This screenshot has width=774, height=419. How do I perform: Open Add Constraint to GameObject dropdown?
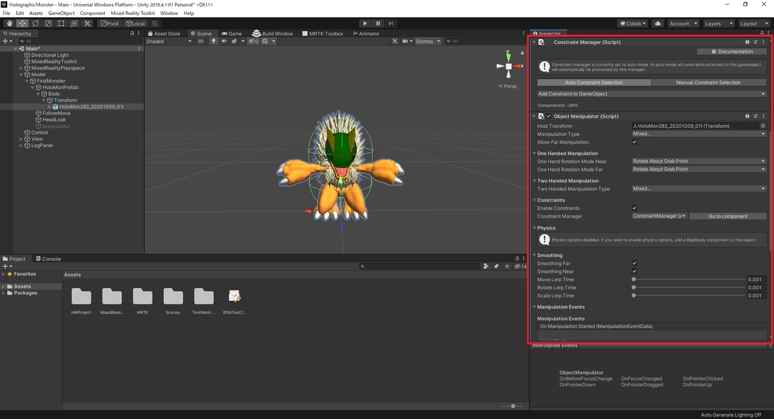coord(651,94)
